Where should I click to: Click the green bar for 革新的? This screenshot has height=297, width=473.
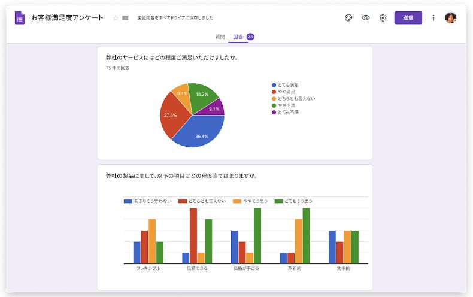coord(306,236)
